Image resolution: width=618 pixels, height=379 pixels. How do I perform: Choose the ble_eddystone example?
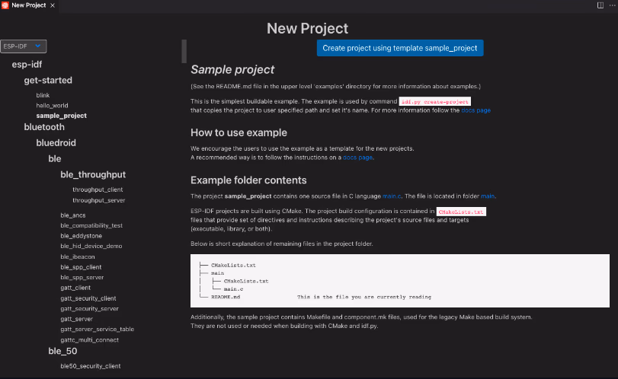[x=82, y=236]
